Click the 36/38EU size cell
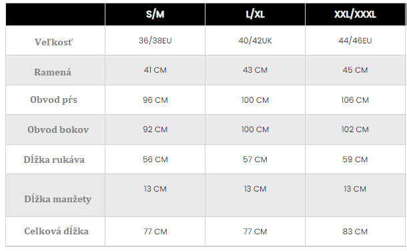This screenshot has height=251, width=407. click(155, 41)
